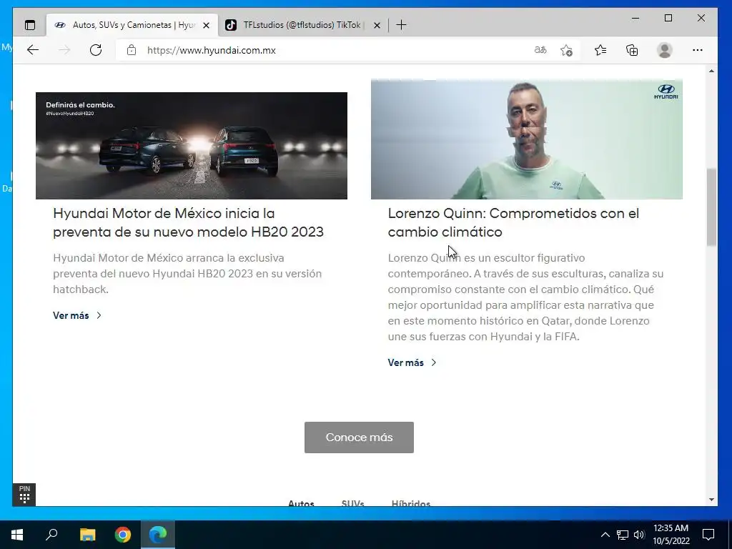Click the Conoce más button
Image resolution: width=732 pixels, height=549 pixels.
[359, 437]
